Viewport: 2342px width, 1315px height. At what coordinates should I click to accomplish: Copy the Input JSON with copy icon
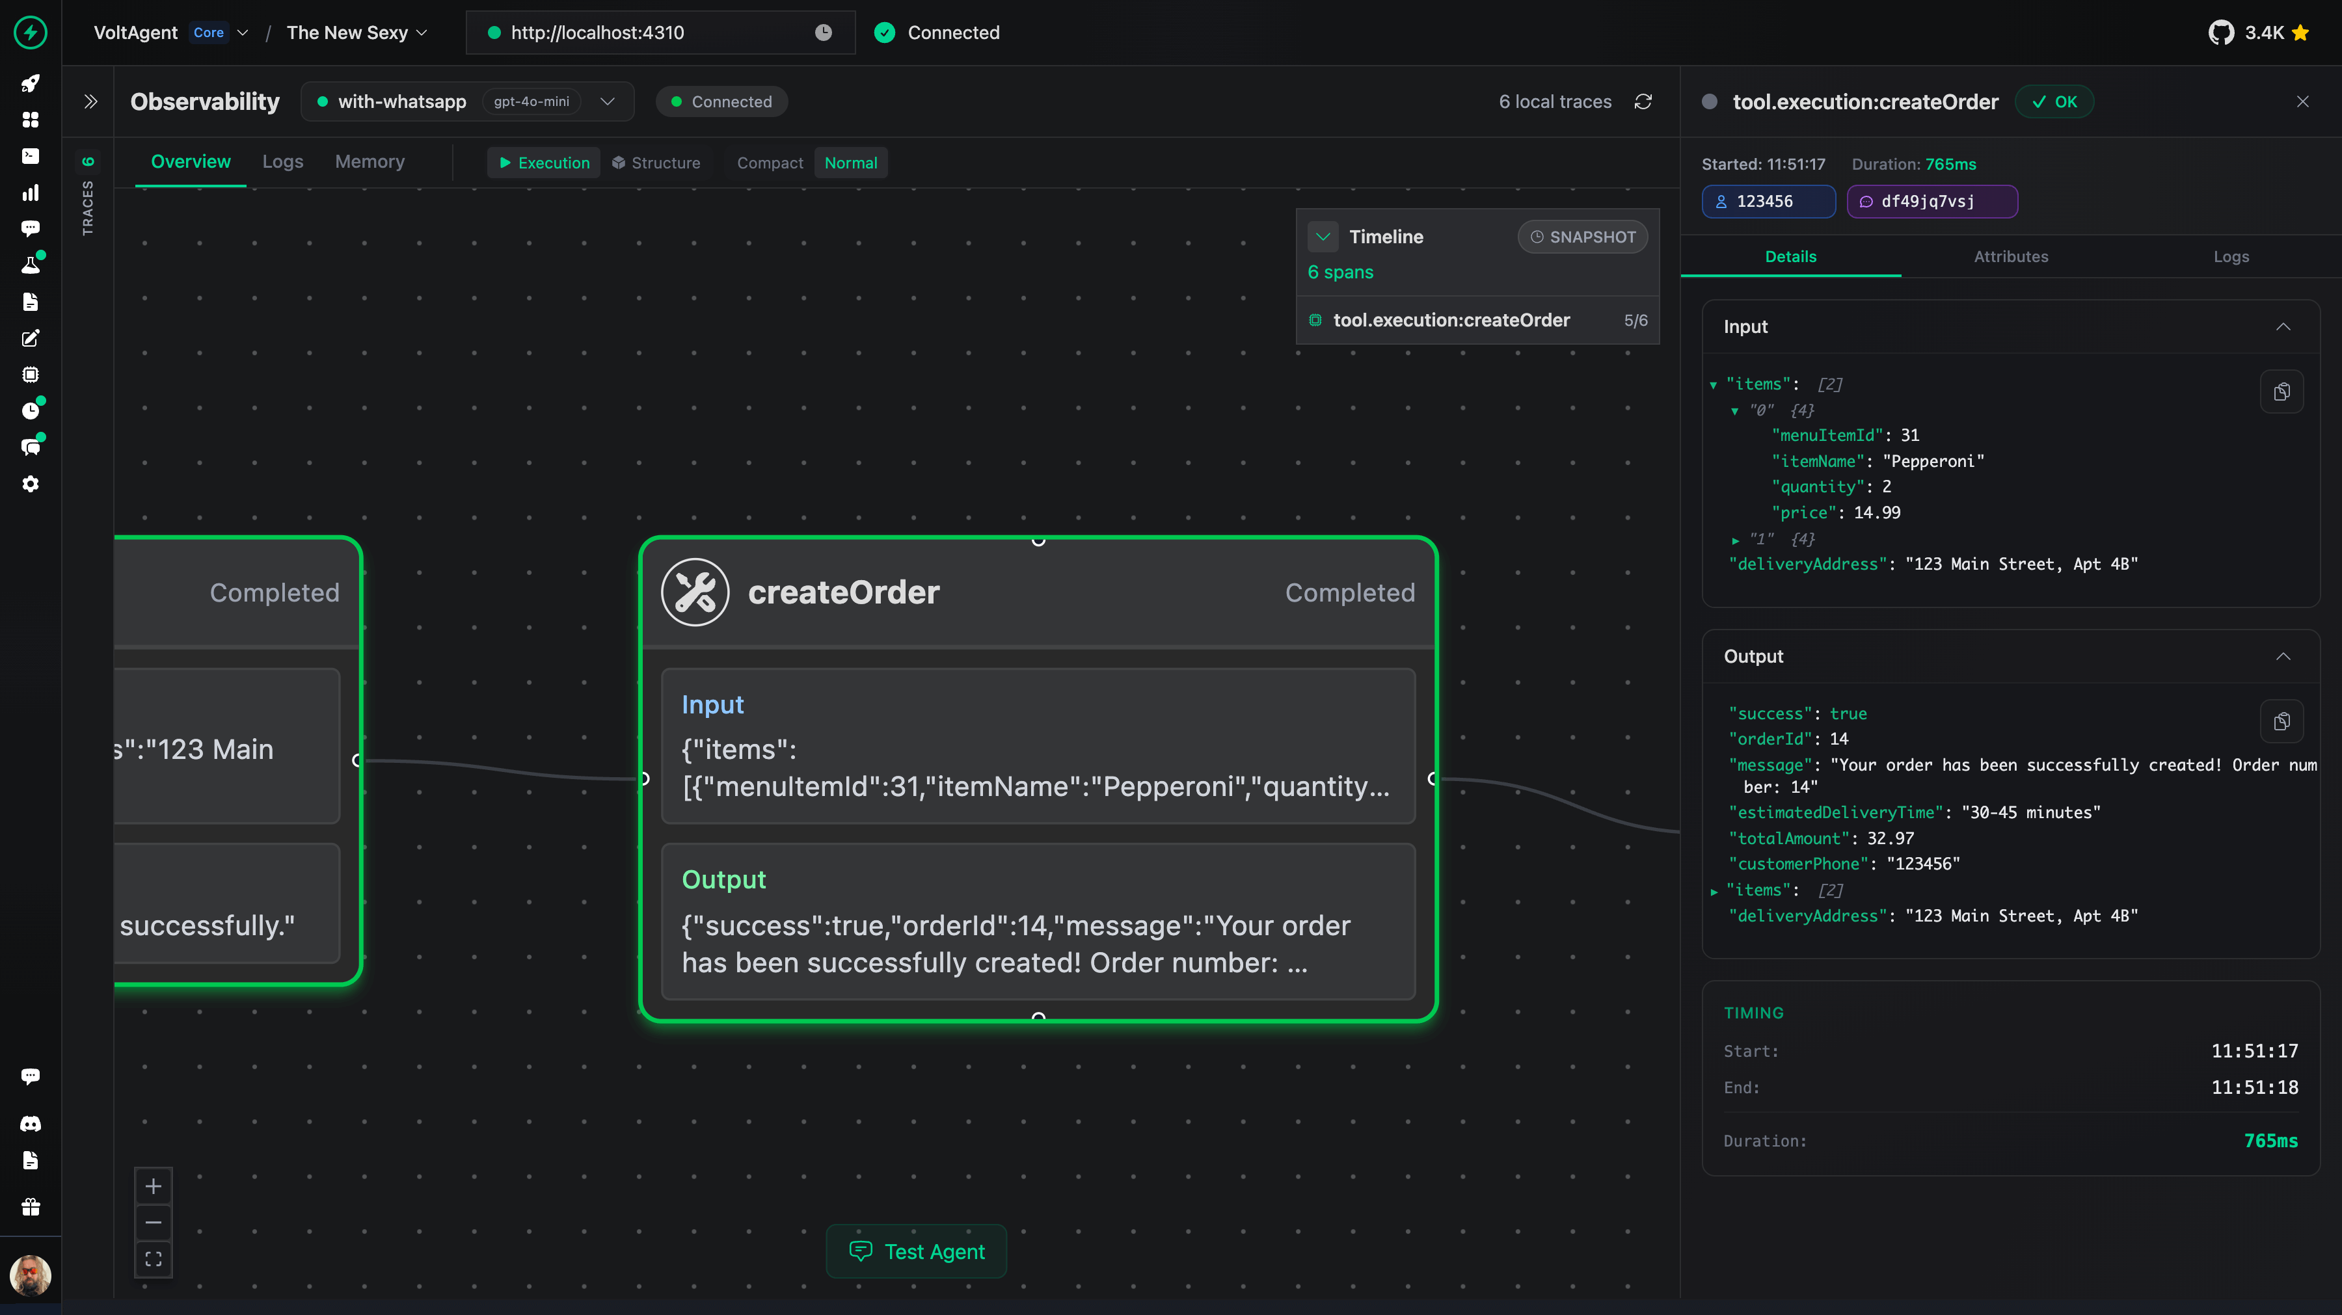point(2281,392)
